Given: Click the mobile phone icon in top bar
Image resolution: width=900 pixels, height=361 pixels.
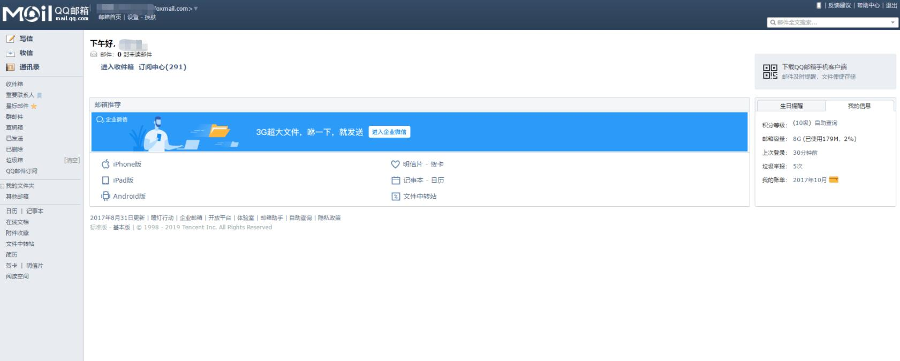Looking at the screenshot, I should [x=819, y=5].
